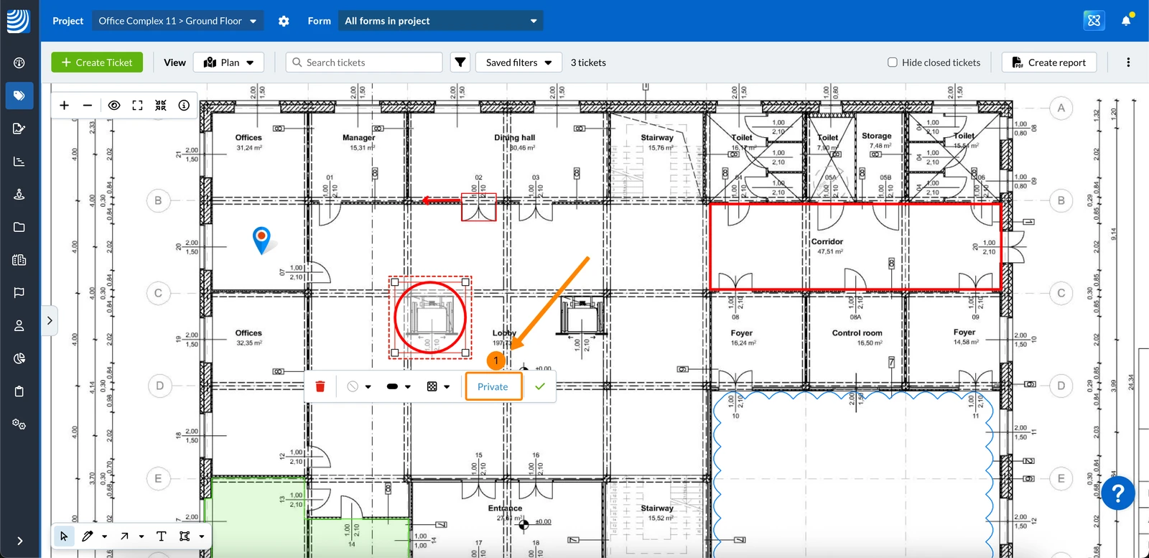Click the '3 tickets' count text
The height and width of the screenshot is (558, 1149).
click(588, 62)
